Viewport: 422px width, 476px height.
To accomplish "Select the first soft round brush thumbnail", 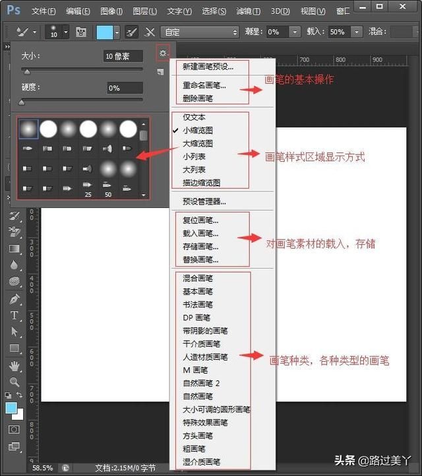I will click(28, 129).
